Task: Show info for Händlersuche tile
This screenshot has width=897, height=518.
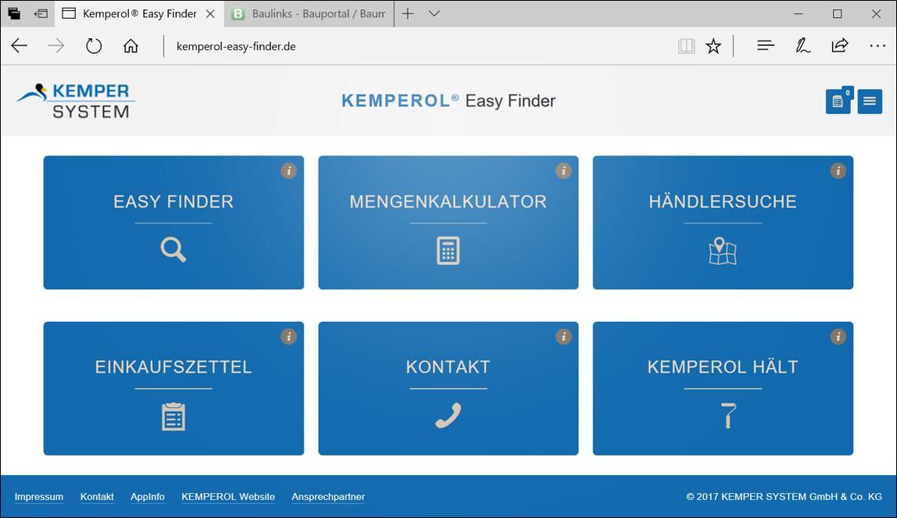Action: click(838, 170)
